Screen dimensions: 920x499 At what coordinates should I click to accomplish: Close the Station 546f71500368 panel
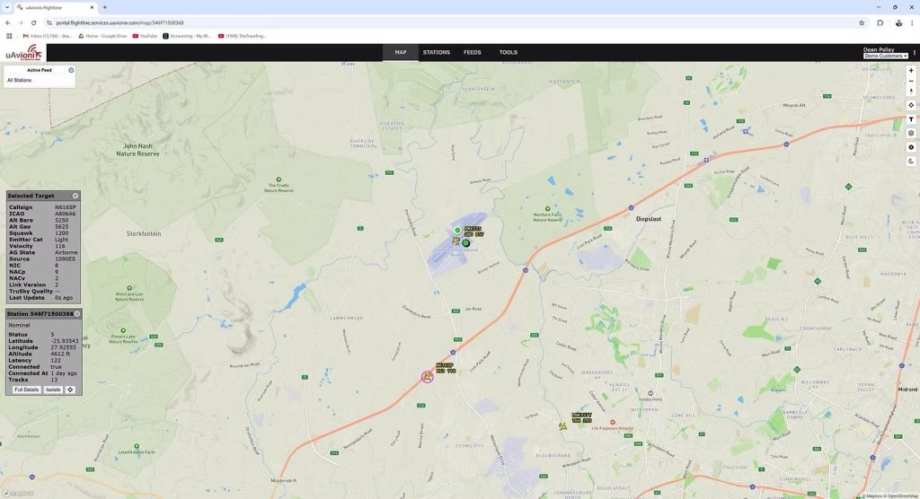coord(77,314)
